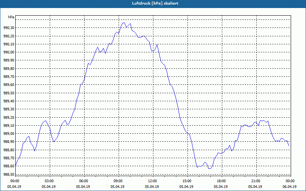Select the 988,60 y-axis label
Screen dimensions: 306x191
coord(9,166)
